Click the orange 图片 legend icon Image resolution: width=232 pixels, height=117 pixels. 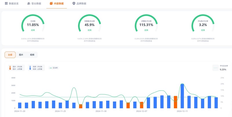tap(10, 68)
